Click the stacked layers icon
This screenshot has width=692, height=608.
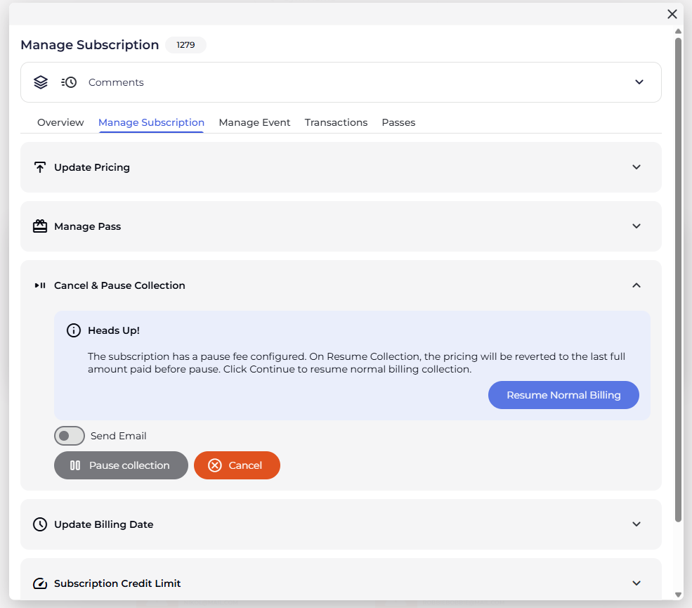pyautogui.click(x=41, y=82)
